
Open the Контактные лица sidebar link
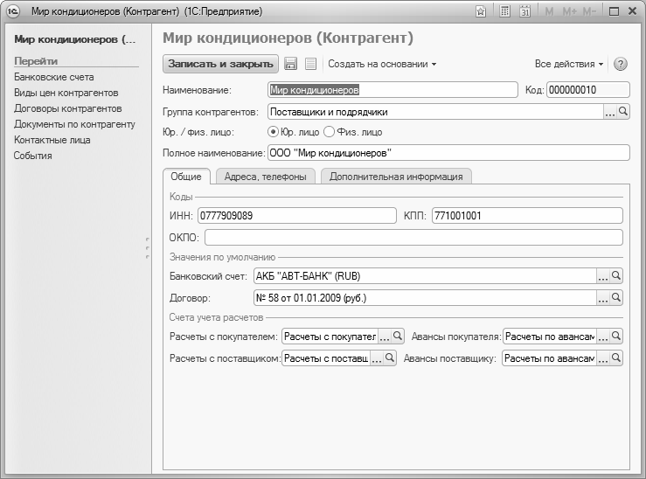click(52, 140)
